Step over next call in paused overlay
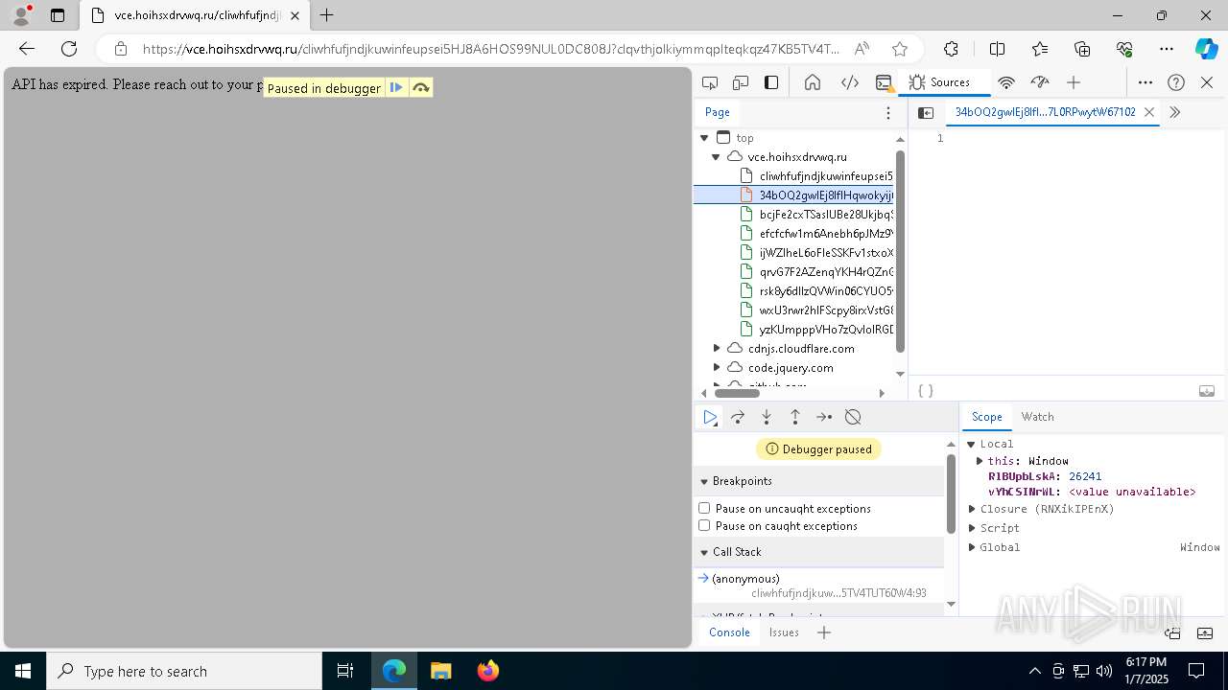 (x=420, y=87)
